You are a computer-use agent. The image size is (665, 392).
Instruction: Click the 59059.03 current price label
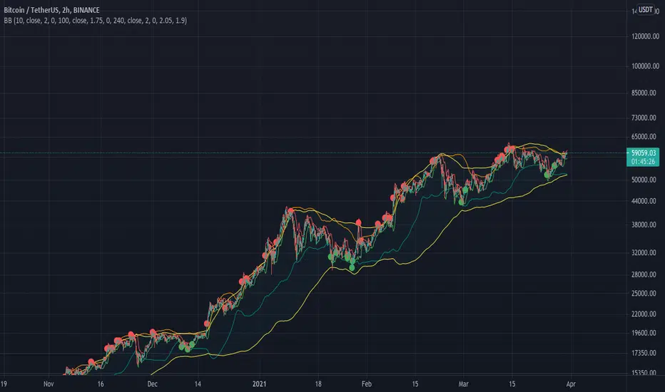point(643,153)
